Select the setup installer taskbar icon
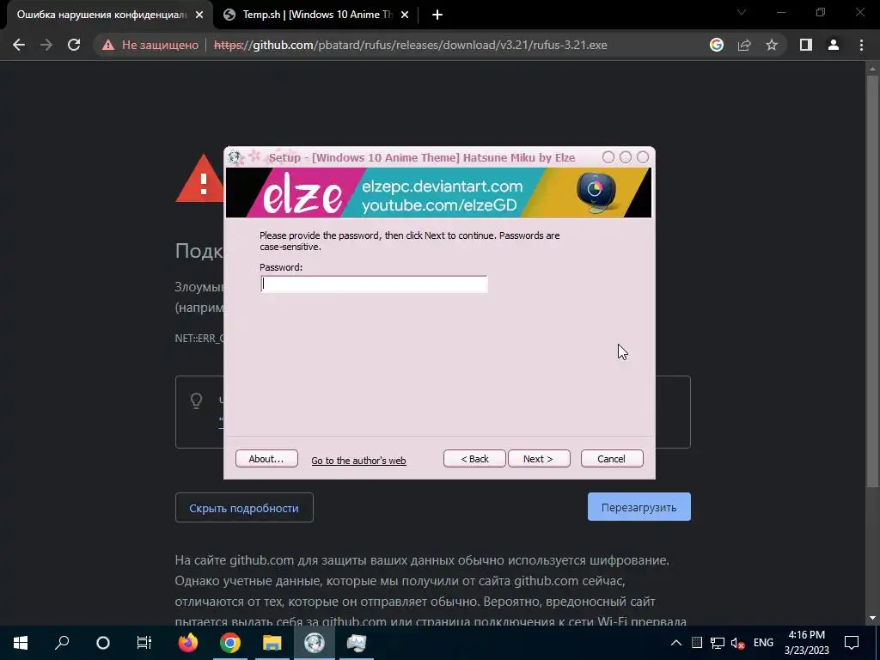 coord(315,643)
